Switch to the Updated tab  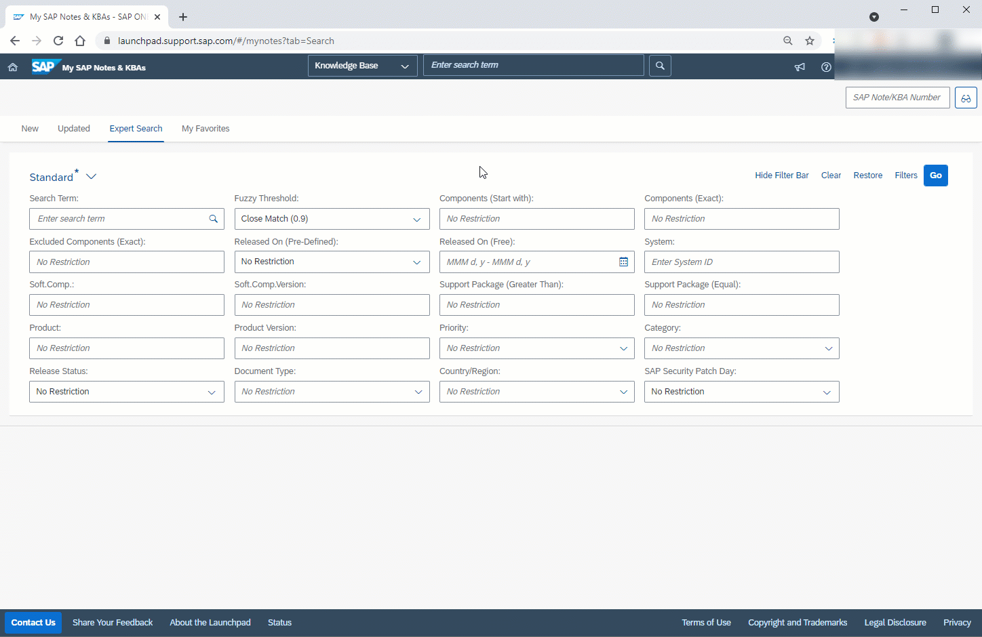pos(74,129)
